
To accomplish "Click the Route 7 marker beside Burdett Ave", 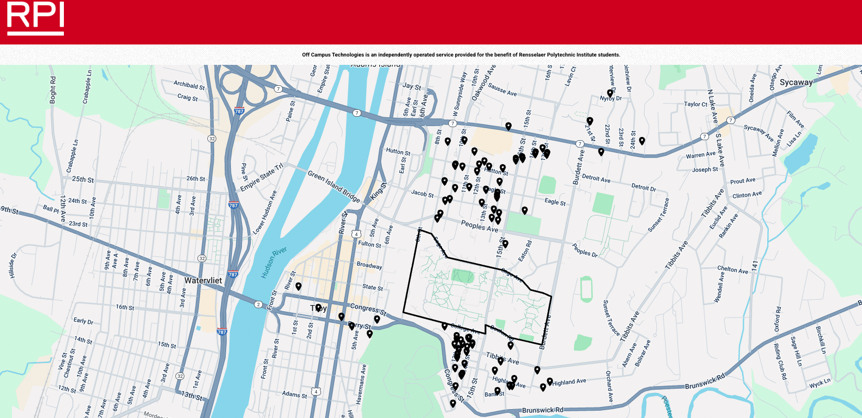I will coord(580,144).
